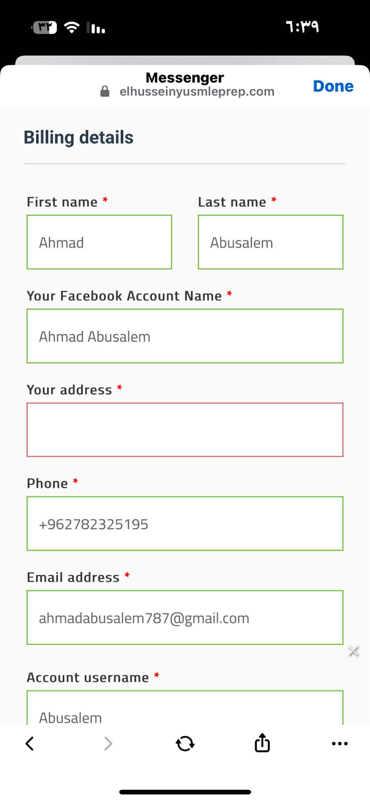
Task: Open the share sheet icon
Action: [x=262, y=743]
